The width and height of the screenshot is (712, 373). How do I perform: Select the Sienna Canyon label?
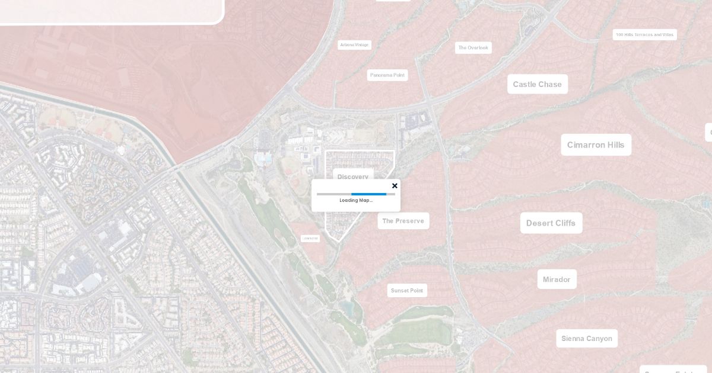pyautogui.click(x=587, y=338)
